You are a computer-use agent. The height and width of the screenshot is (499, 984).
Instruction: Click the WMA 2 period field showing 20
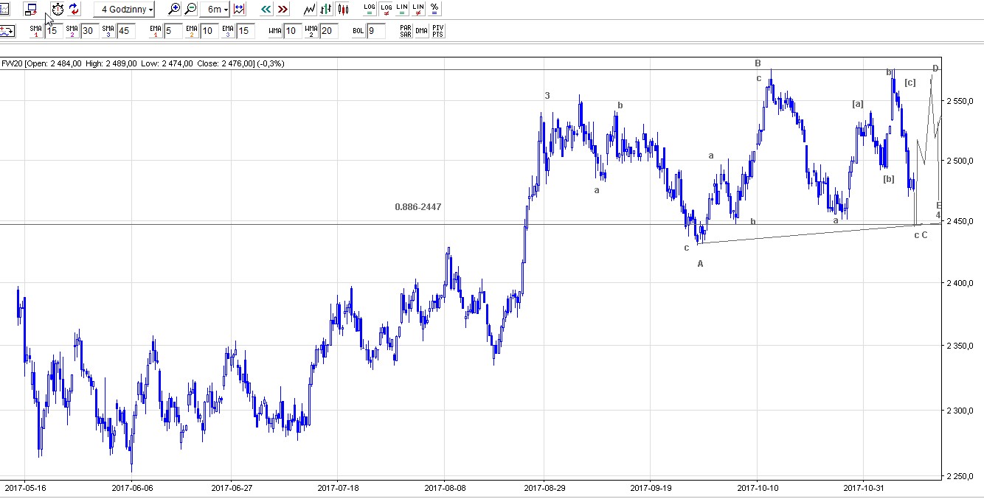click(329, 31)
